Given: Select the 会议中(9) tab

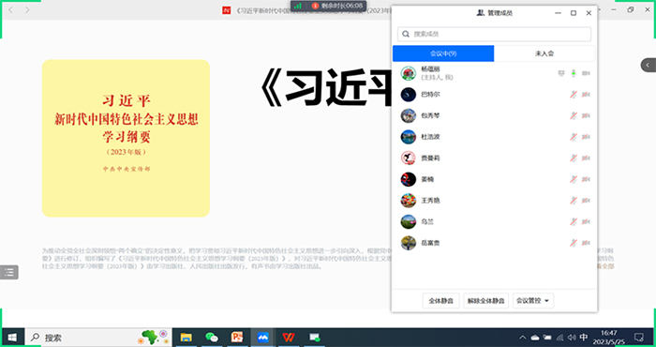Looking at the screenshot, I should click(443, 53).
